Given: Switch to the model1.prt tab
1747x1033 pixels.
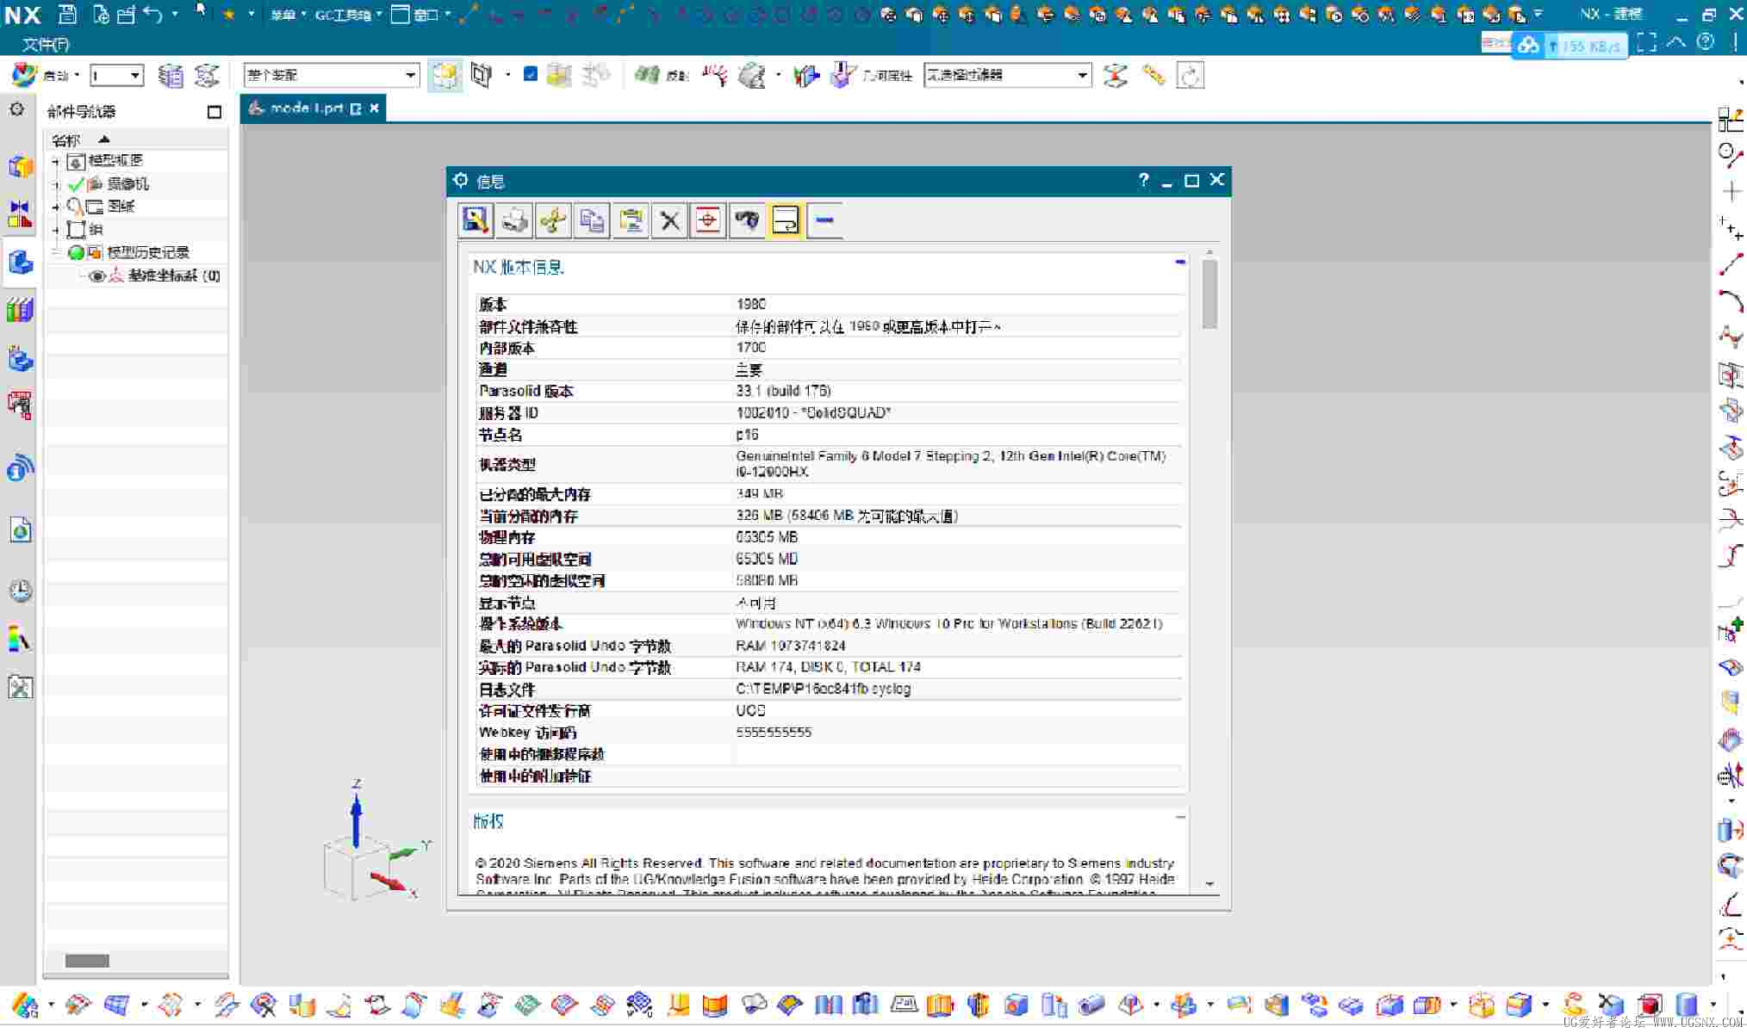Looking at the screenshot, I should (306, 108).
